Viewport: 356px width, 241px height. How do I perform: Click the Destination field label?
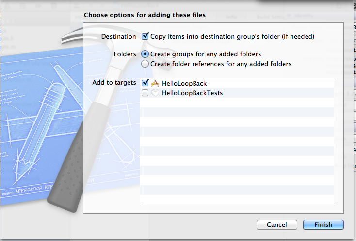point(118,37)
